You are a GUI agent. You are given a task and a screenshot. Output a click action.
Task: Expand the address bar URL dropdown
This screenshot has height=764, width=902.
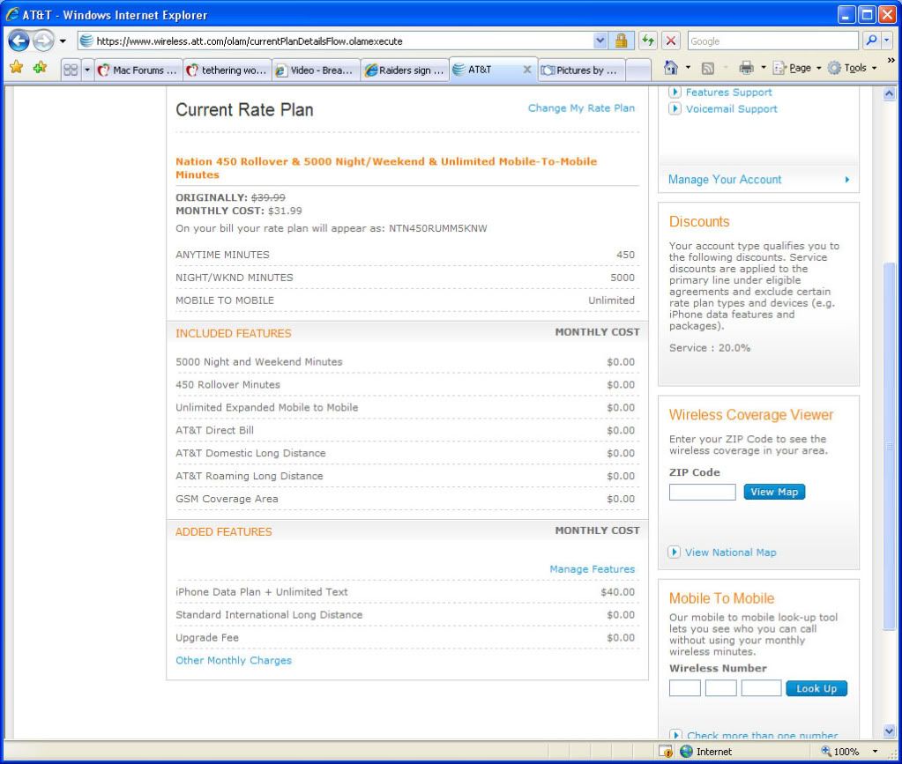click(x=600, y=41)
